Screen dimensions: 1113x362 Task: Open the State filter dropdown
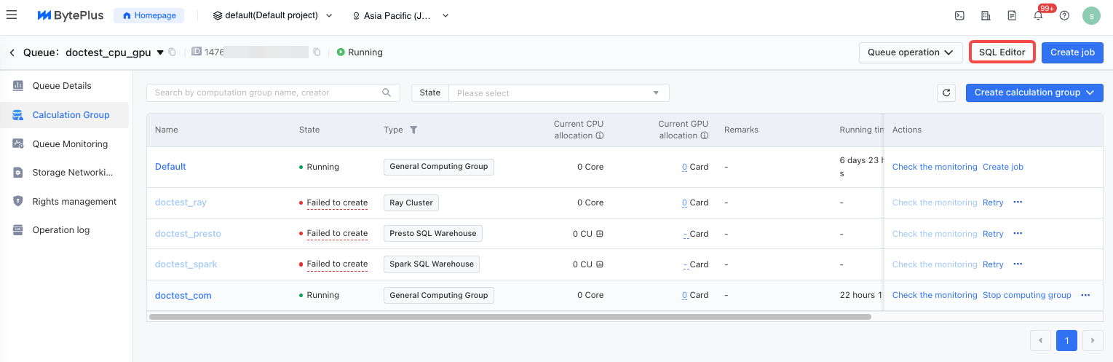click(x=558, y=93)
